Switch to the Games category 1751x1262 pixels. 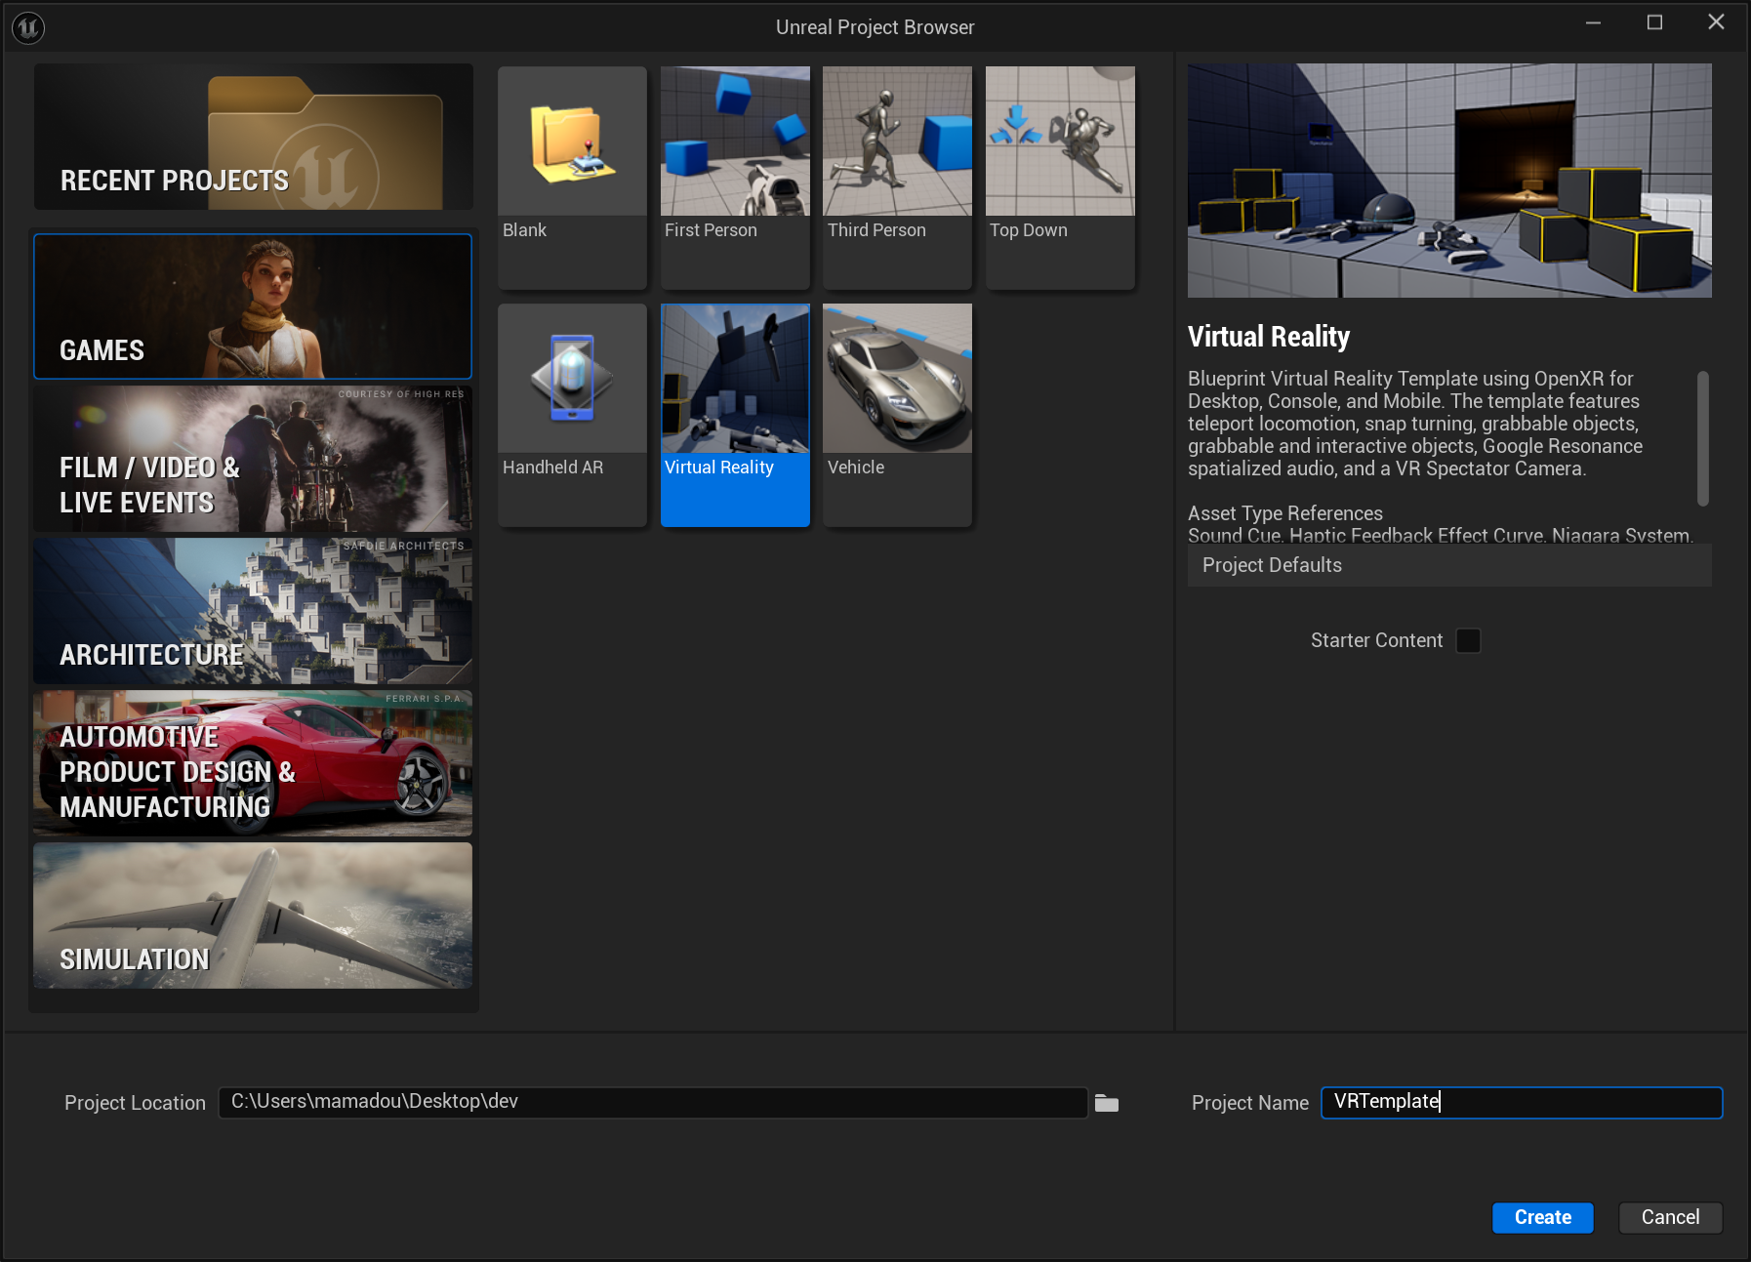(252, 306)
